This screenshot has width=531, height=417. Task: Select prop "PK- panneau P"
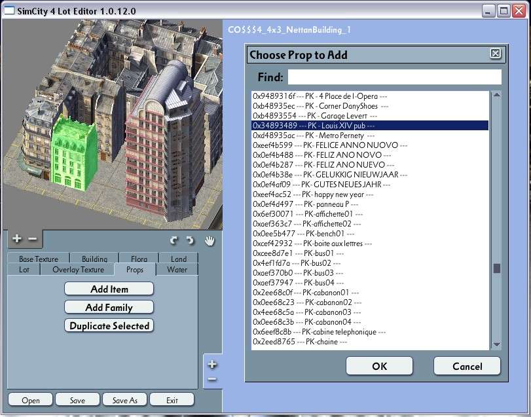(370, 204)
